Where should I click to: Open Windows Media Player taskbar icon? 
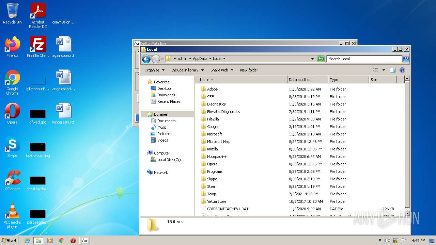point(50,241)
